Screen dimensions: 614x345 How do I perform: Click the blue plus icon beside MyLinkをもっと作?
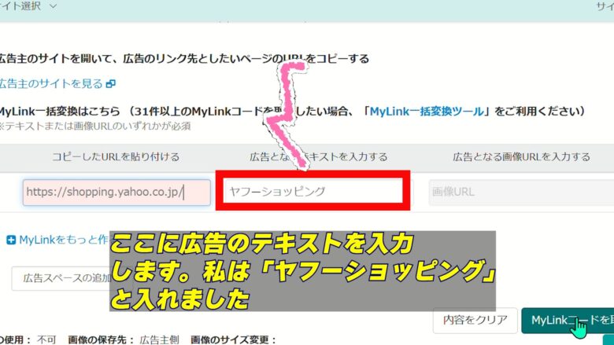pos(10,240)
